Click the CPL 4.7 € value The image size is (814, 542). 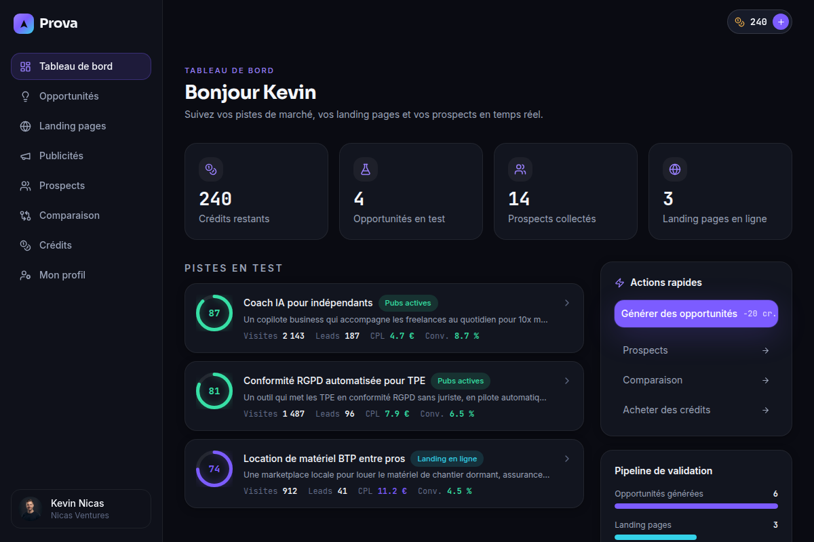coord(402,336)
